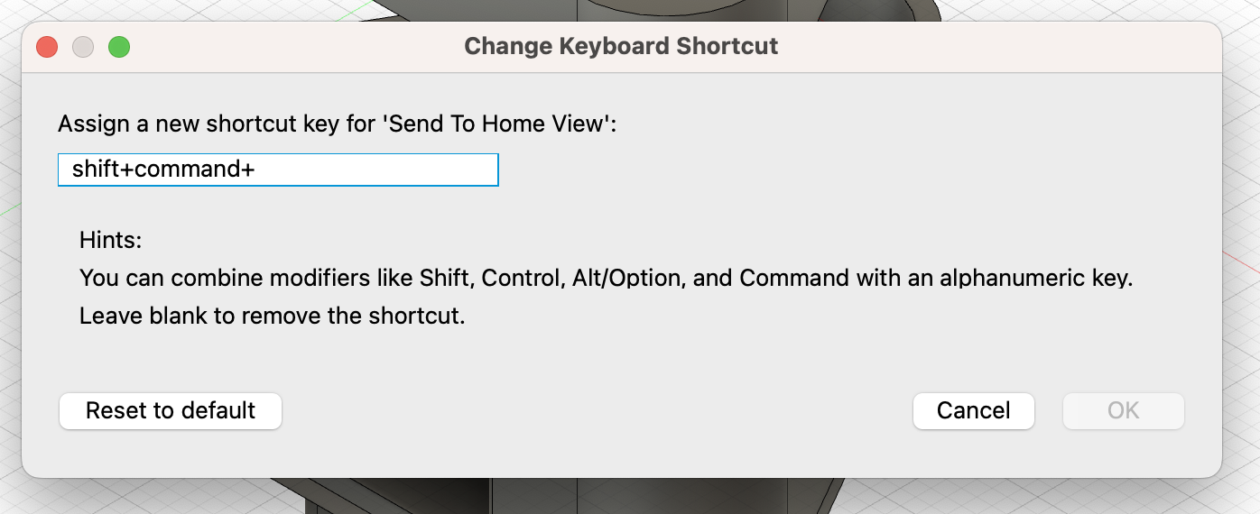
Task: Click the 'Hints:' heading text
Action: pyautogui.click(x=112, y=241)
